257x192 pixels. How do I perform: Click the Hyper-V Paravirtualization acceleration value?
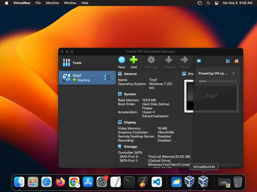point(155,114)
